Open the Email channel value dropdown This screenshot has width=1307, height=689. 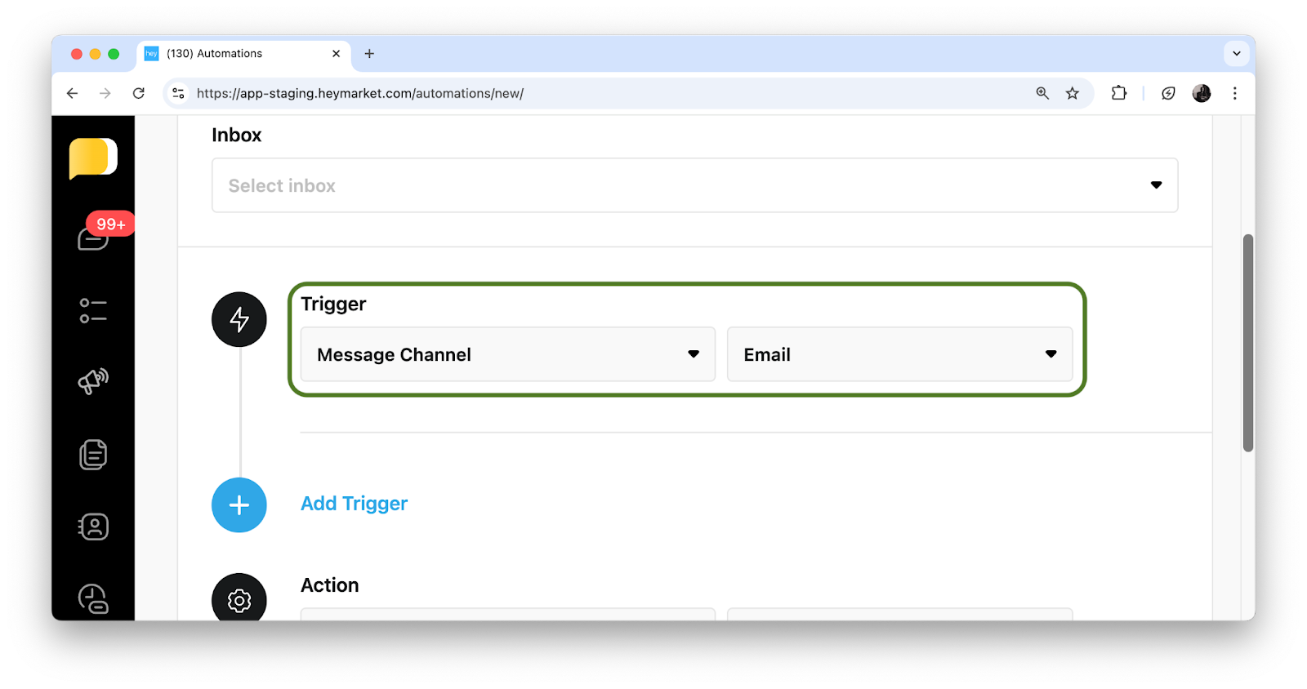pos(899,354)
